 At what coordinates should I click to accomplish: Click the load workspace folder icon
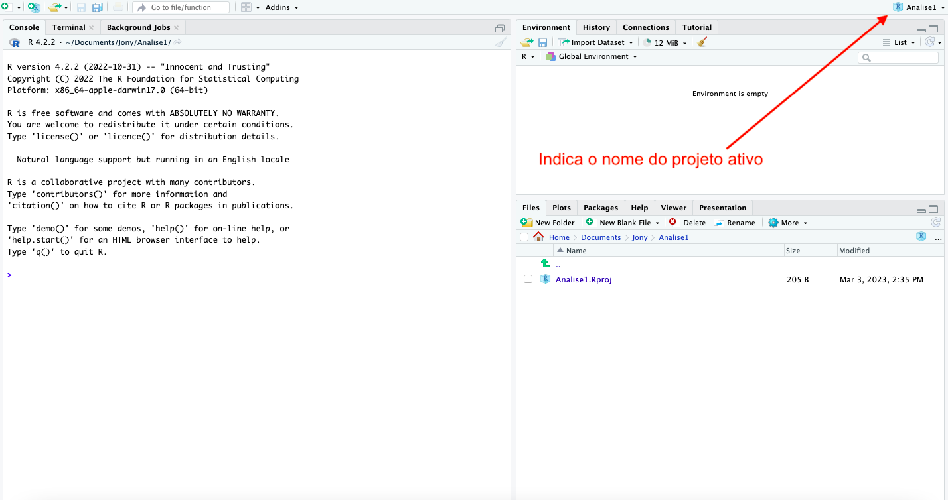coord(526,42)
